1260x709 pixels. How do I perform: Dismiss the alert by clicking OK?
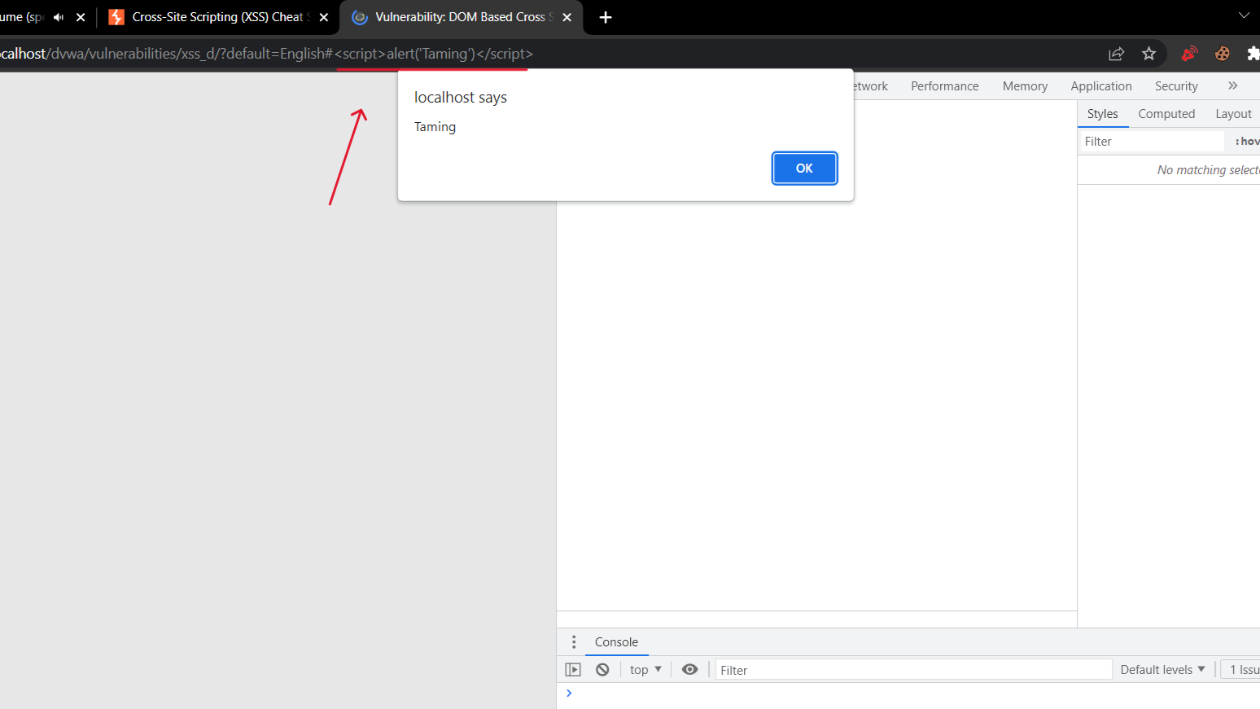pyautogui.click(x=804, y=168)
